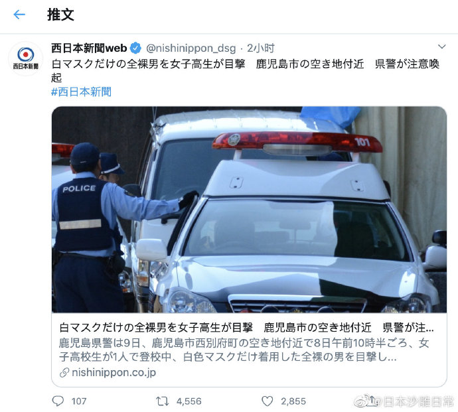458x412 pixels.
Task: Open the 西日本新聞 profile avatar
Action: click(x=26, y=58)
